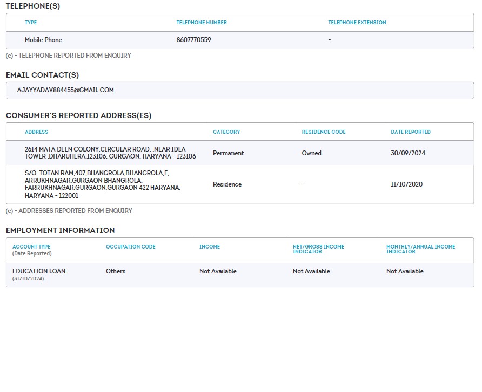Screen dimensions: 482x392
Task: Select the 30/09/2024 reported date
Action: coord(407,153)
